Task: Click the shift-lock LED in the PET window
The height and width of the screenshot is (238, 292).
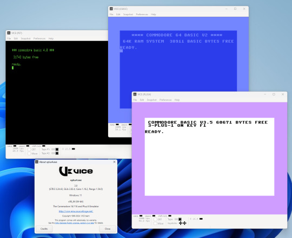Action: 44,146
